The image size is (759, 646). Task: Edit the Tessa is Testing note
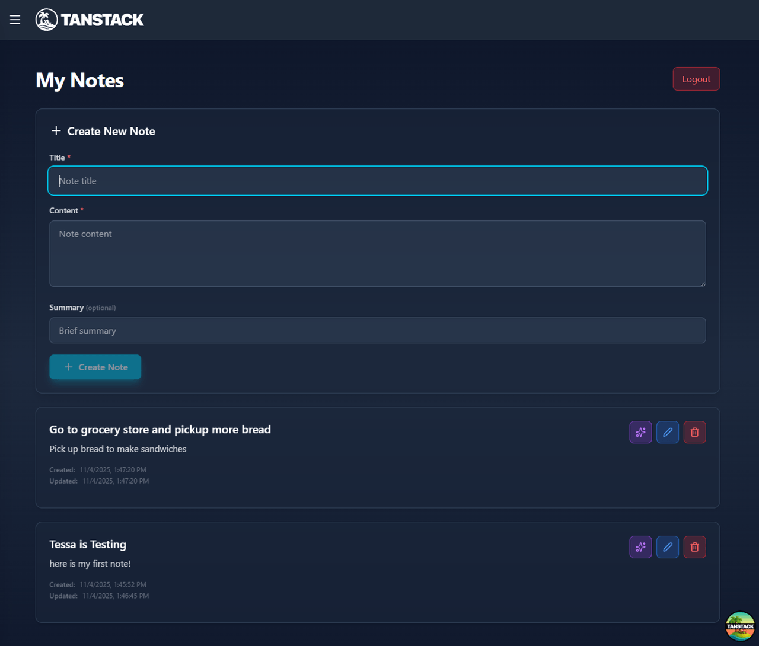click(x=668, y=547)
